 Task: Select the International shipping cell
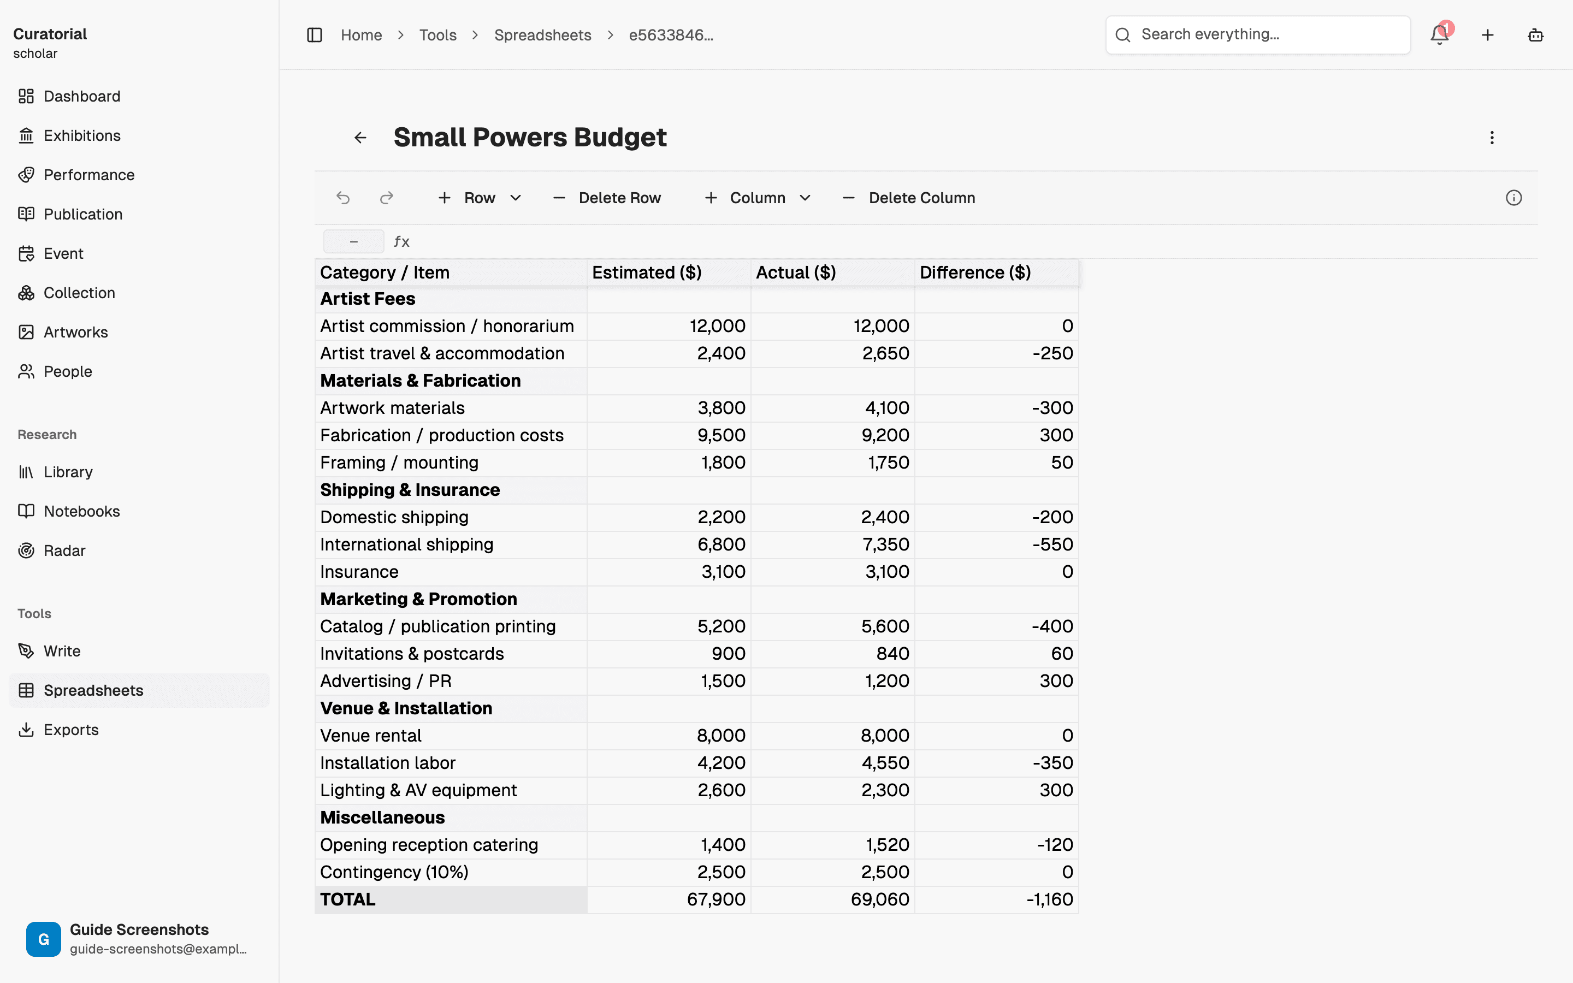[451, 545]
